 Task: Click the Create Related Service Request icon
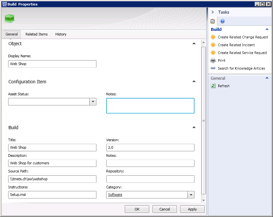pos(213,53)
